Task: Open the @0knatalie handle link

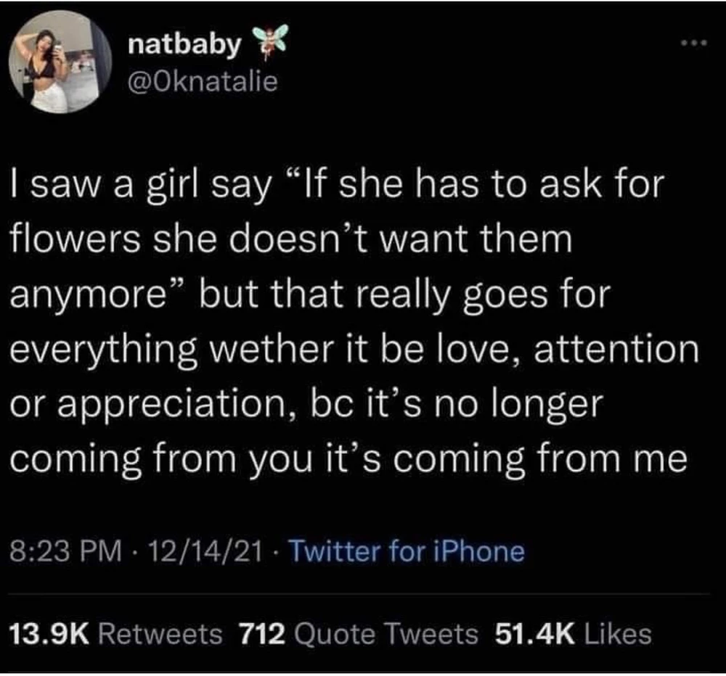Action: (203, 82)
